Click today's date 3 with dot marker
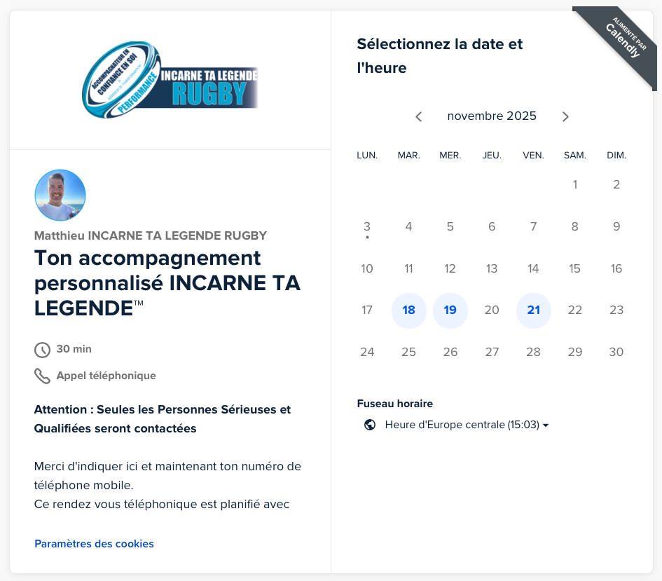The height and width of the screenshot is (581, 662). 367,227
